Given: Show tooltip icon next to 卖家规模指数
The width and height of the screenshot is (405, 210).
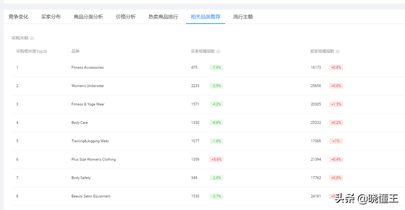Looking at the screenshot, I should coord(337,52).
